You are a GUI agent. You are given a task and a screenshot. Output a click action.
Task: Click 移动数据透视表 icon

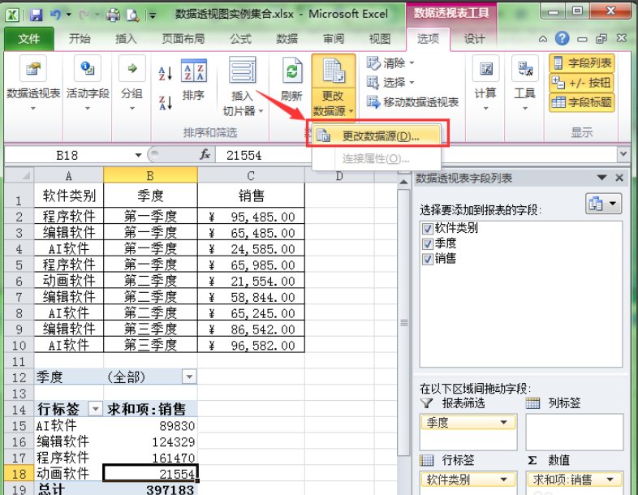point(373,101)
